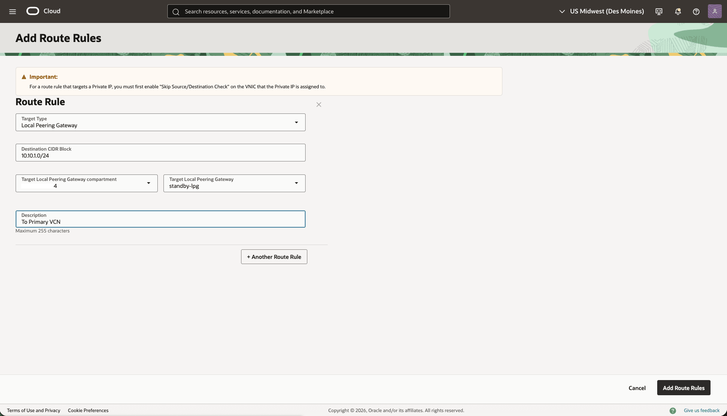The width and height of the screenshot is (727, 416).
Task: Click the Destination CIDR Block field
Action: (x=160, y=155)
